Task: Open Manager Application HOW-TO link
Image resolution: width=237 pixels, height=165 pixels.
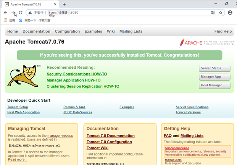Action: 74,80
